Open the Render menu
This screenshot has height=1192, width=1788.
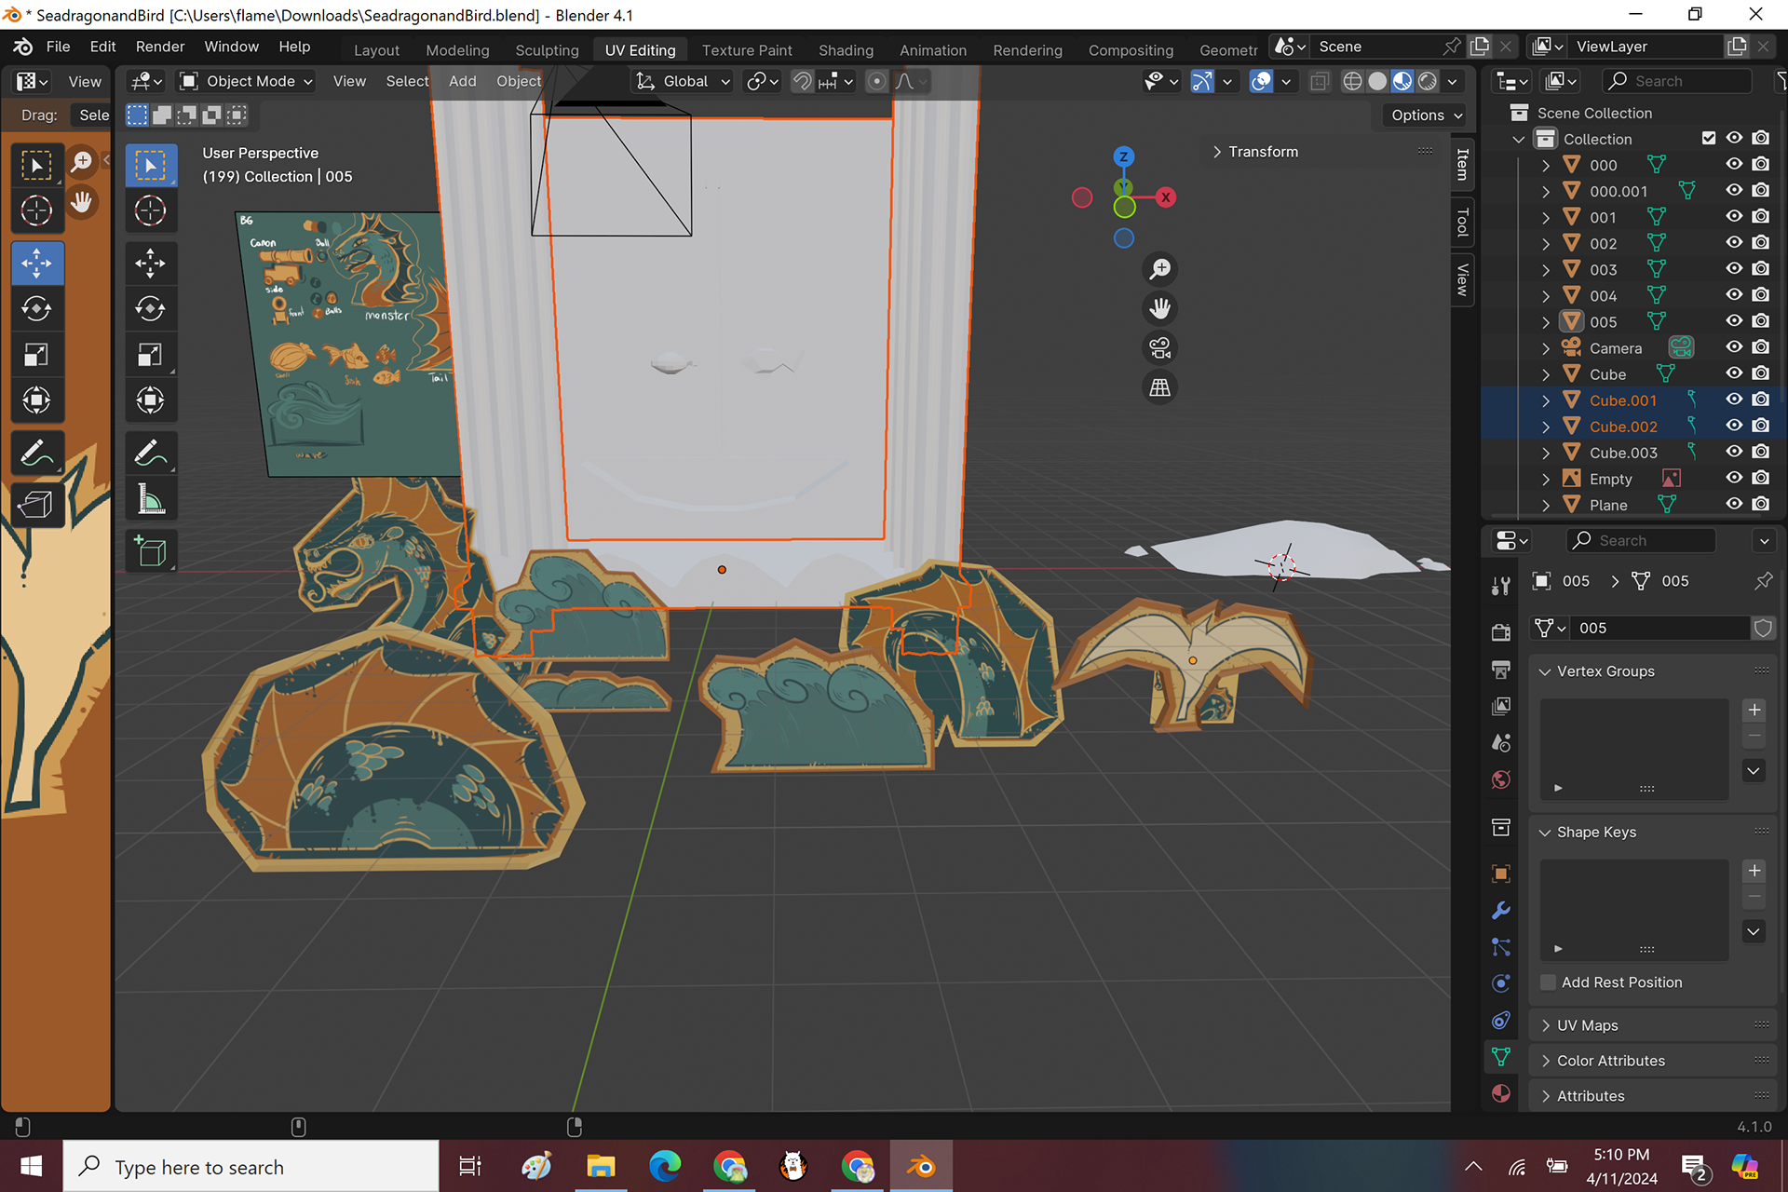[x=160, y=47]
